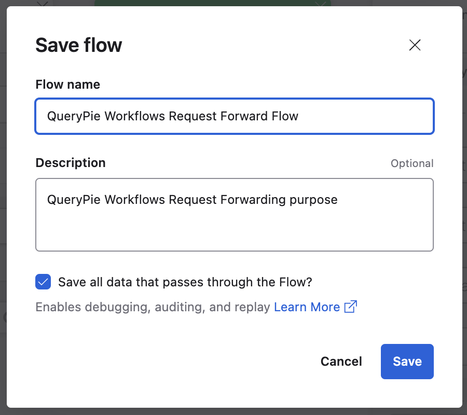The image size is (467, 415).
Task: Click the "Optional" hint text
Action: click(x=412, y=163)
